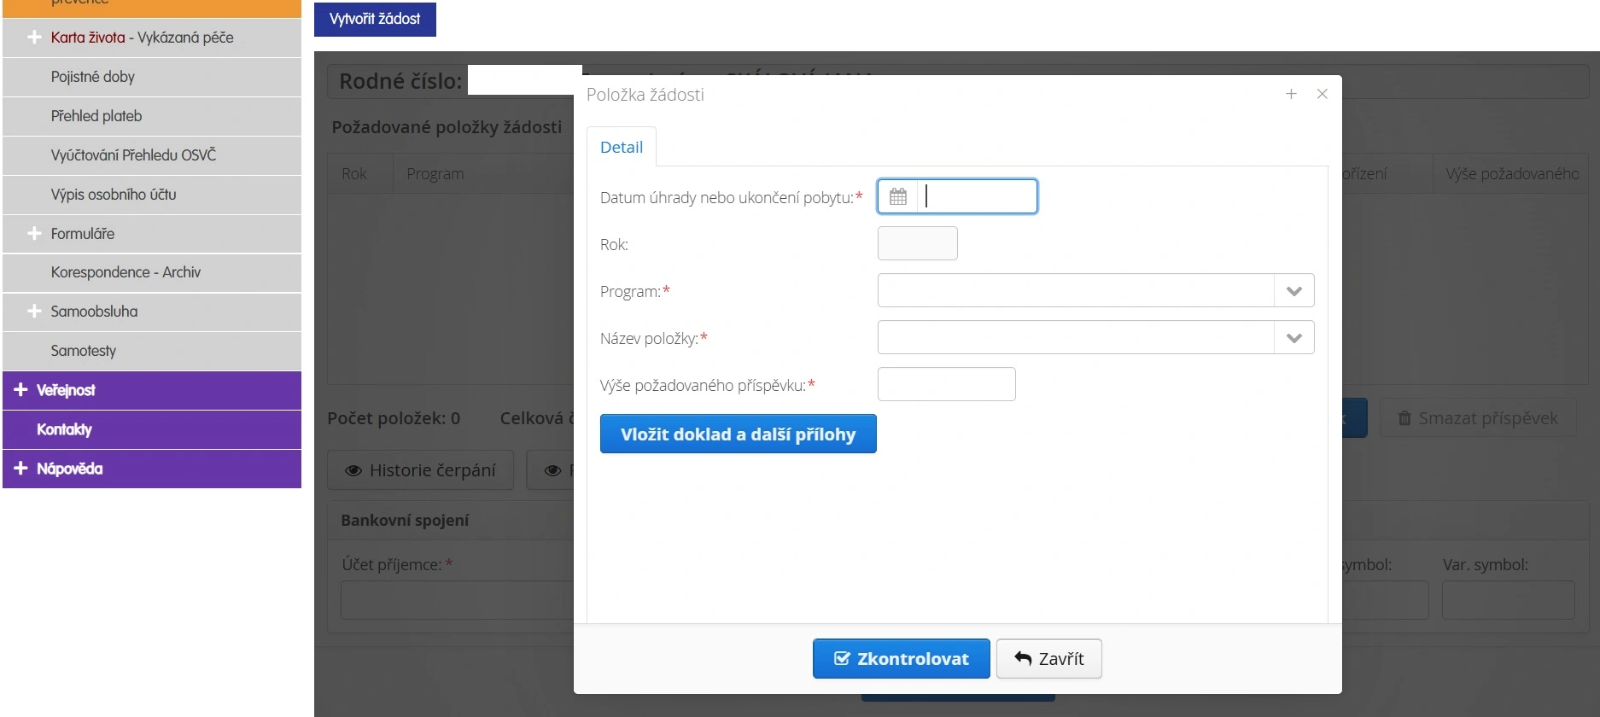Expand Nápověda plus icon
Screen dimensions: 1600x717
point(20,468)
